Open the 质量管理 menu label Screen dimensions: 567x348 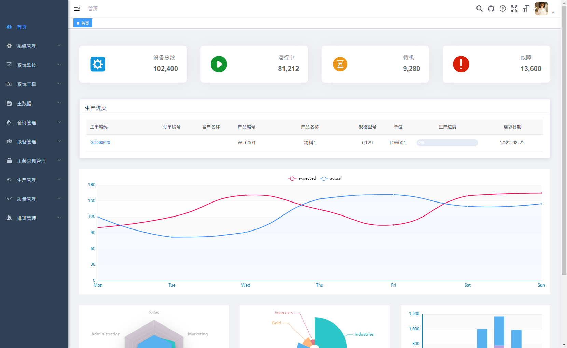click(x=27, y=199)
